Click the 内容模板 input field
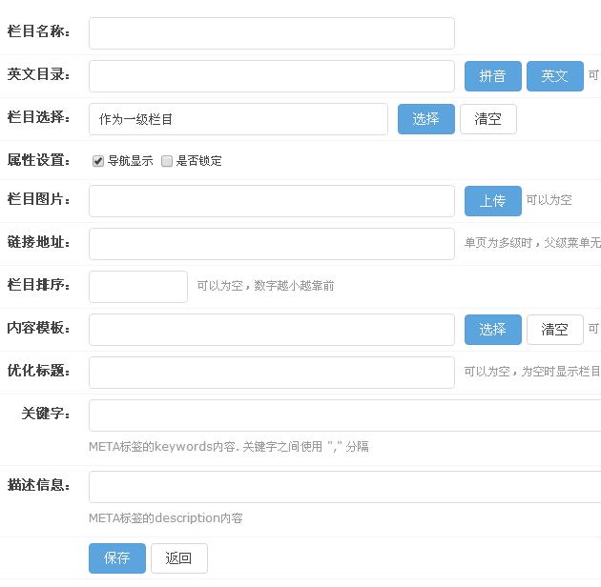The image size is (601, 587). (x=271, y=330)
